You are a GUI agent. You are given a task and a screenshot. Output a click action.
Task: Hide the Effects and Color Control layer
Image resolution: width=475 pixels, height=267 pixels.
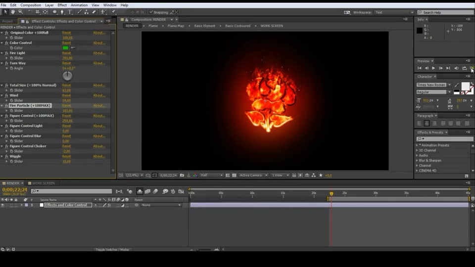click(3, 205)
